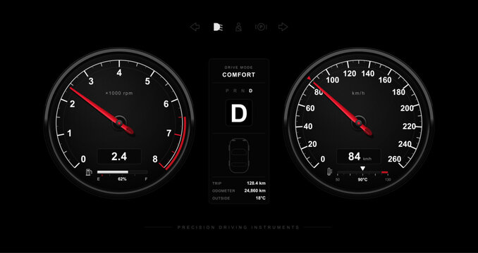Image resolution: width=478 pixels, height=253 pixels.
Task: Click the parking brake (P) indicator
Action: coord(261,27)
